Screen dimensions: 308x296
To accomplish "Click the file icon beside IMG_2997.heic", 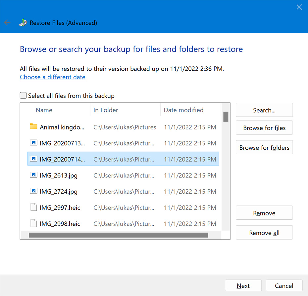I will (x=33, y=207).
